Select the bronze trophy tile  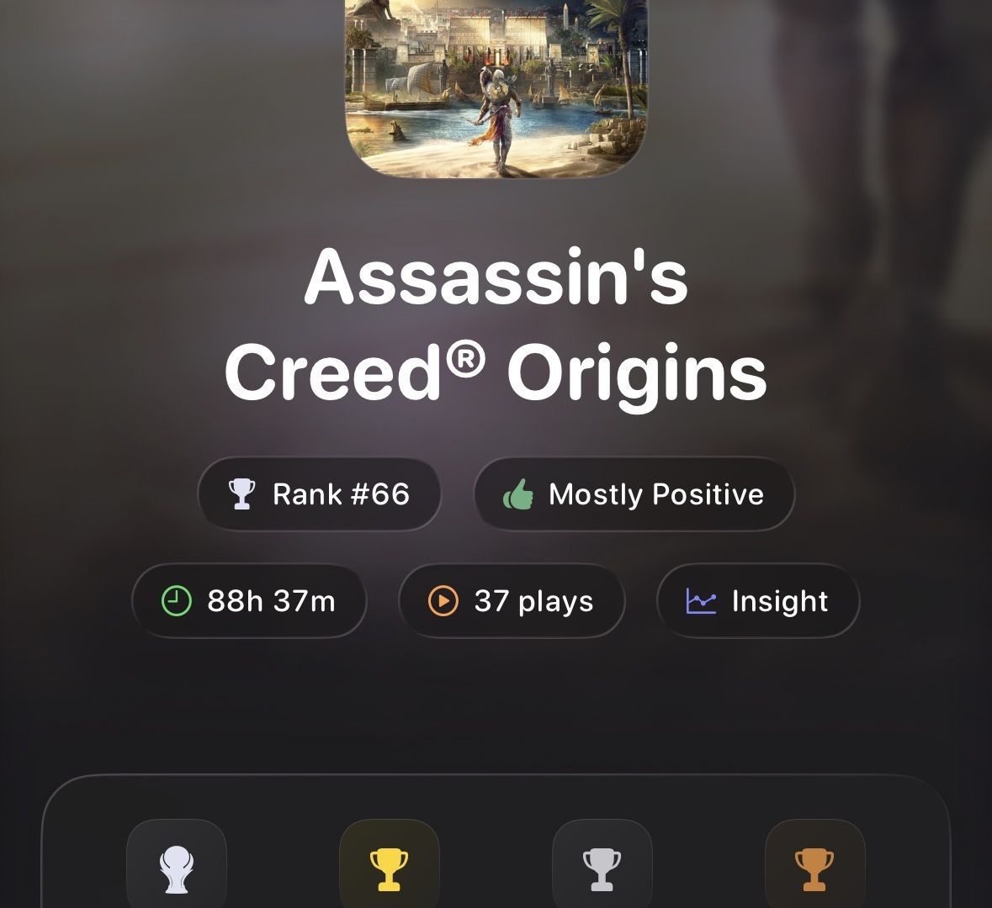pos(814,863)
